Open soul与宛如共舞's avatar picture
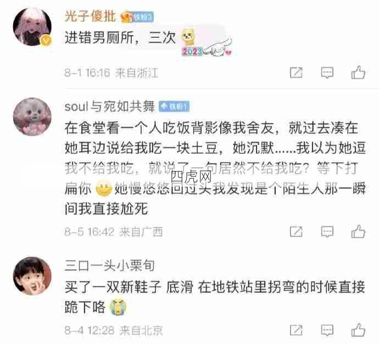The height and width of the screenshot is (344, 379). click(x=32, y=116)
